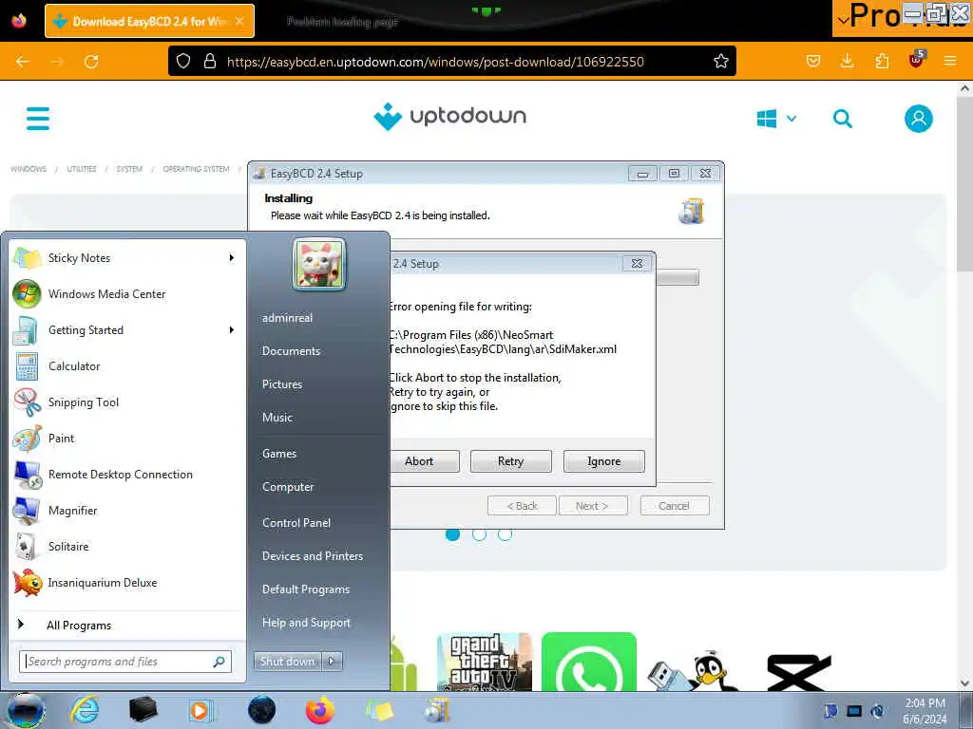Click the Firefox reload button
Image resolution: width=973 pixels, height=729 pixels.
click(91, 62)
